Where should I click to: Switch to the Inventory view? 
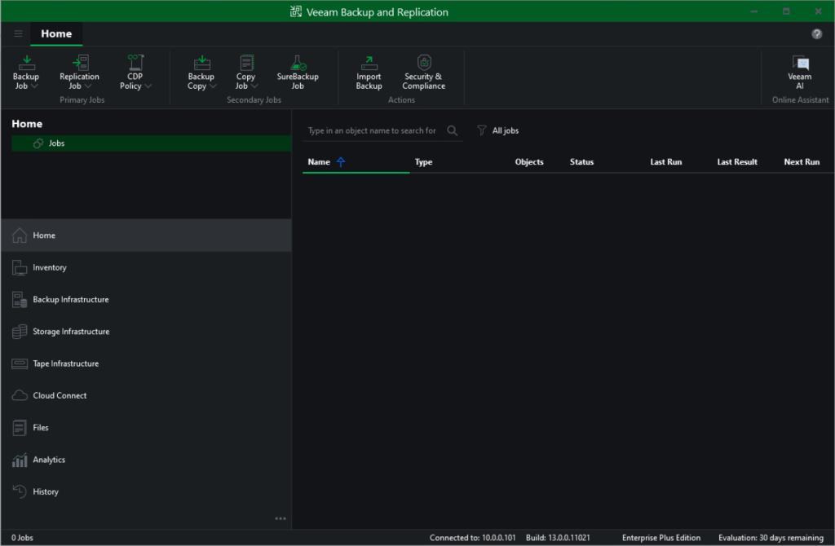pos(50,267)
